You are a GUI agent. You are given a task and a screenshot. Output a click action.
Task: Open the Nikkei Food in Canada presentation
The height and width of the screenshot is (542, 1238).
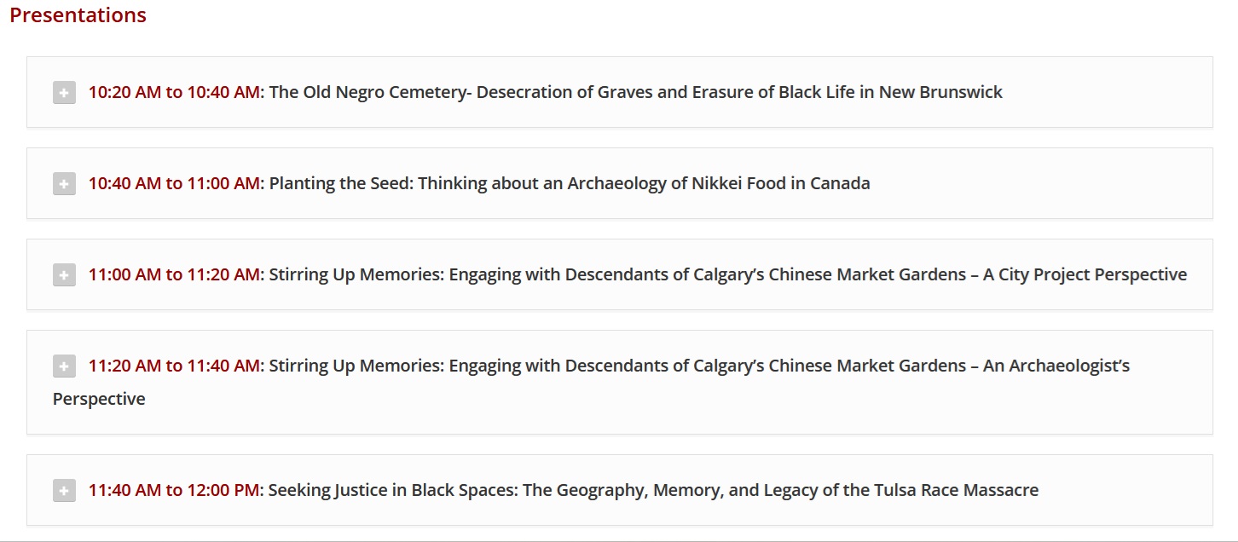569,183
